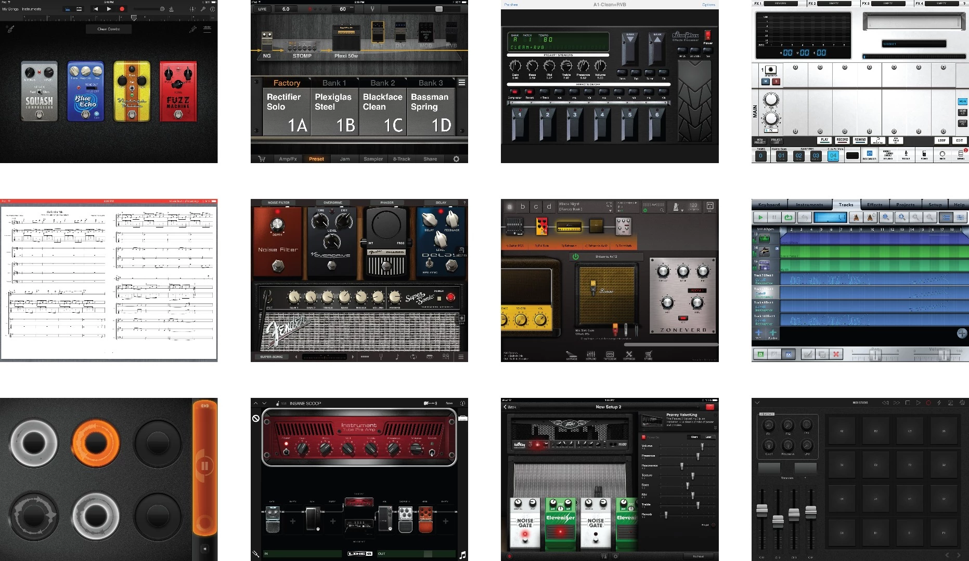
Task: Open Fender app tuner fork icon
Action: [381, 357]
